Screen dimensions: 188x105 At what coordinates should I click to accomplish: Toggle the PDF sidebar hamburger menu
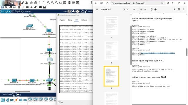point(97,9)
